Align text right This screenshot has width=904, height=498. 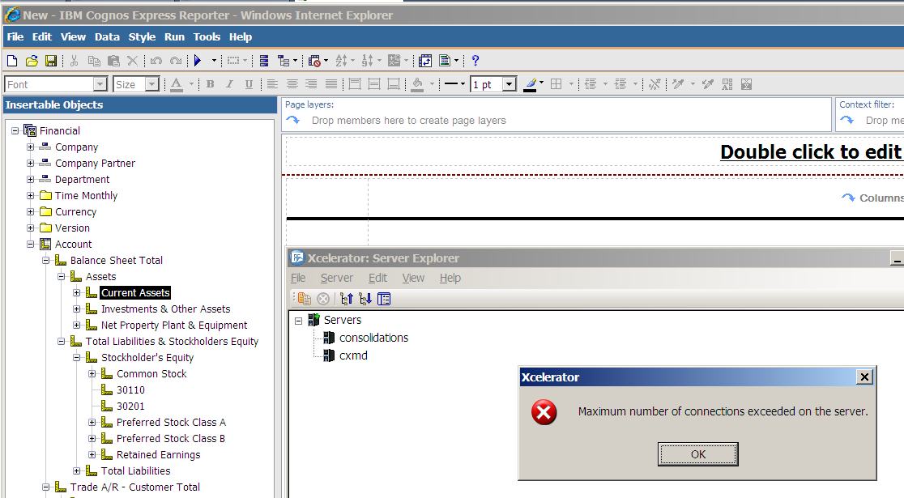click(x=311, y=84)
